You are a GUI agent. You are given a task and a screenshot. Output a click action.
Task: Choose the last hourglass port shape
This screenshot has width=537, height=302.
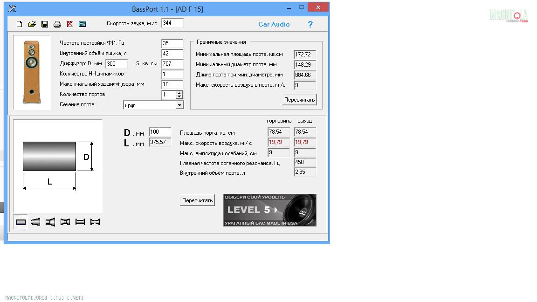point(95,222)
